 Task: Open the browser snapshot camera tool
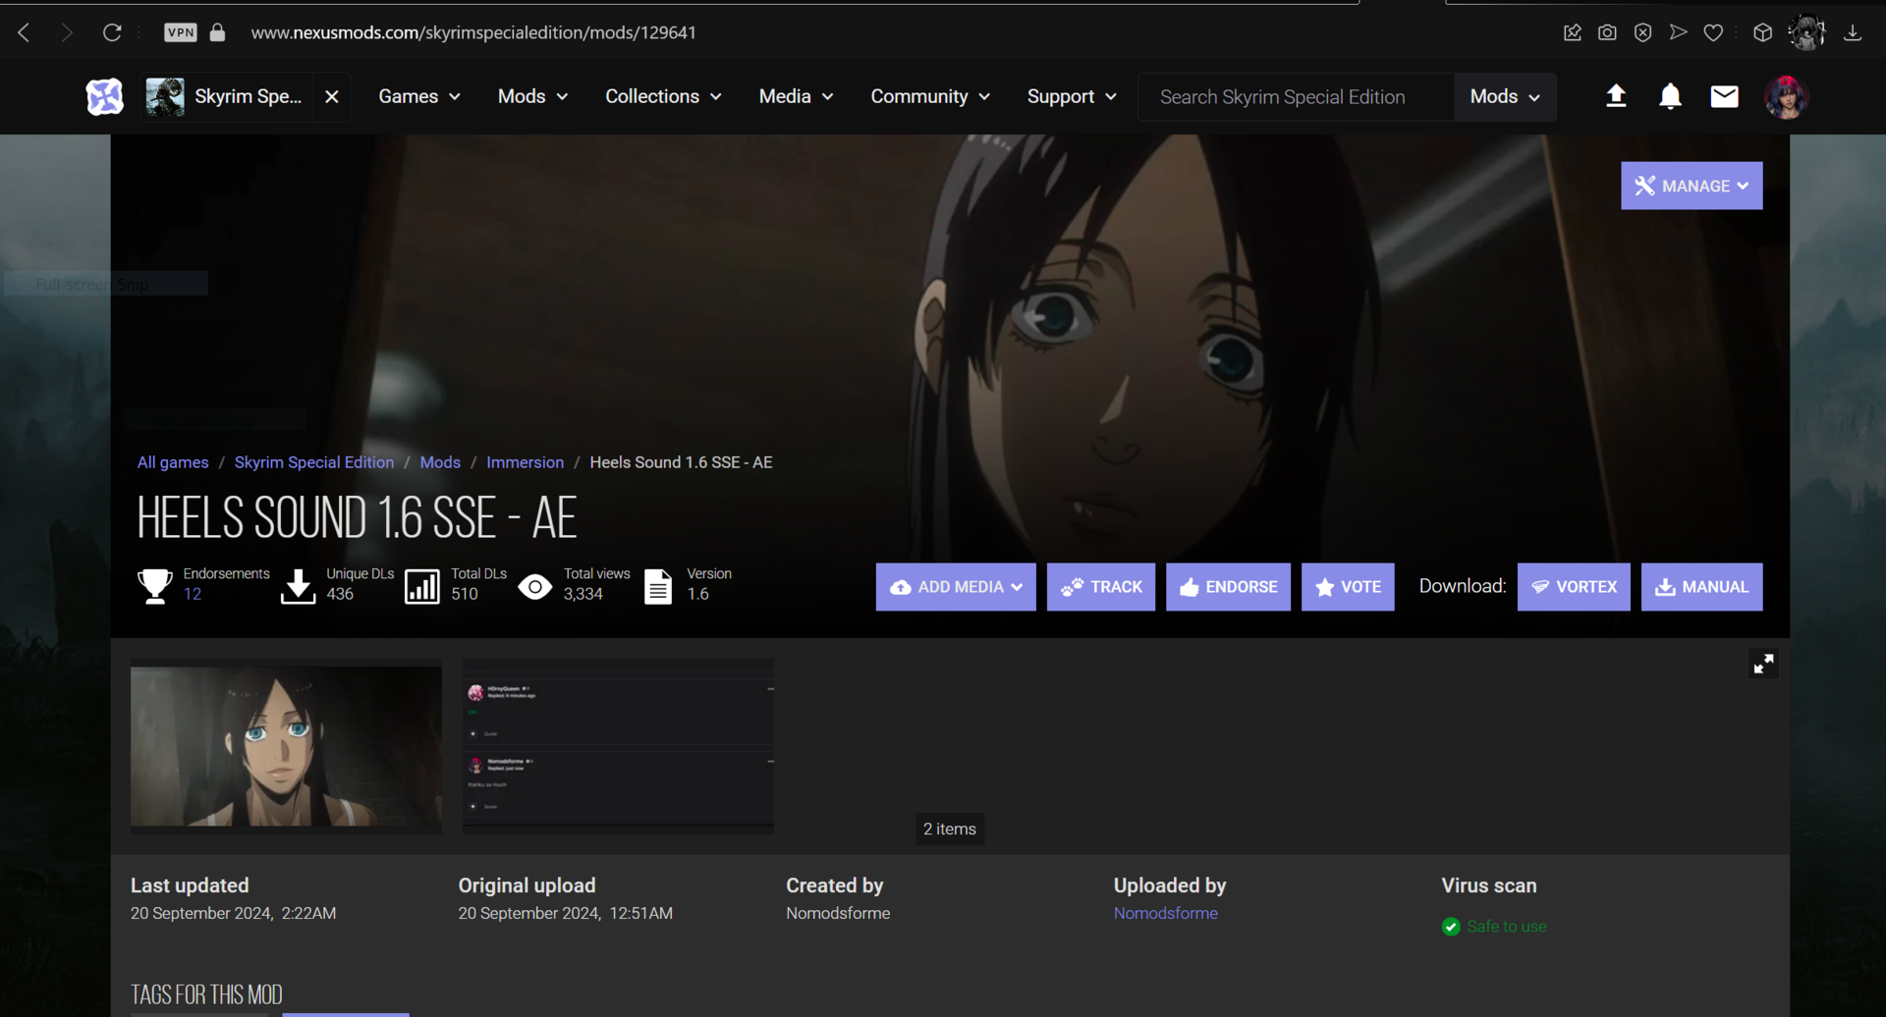tap(1607, 32)
